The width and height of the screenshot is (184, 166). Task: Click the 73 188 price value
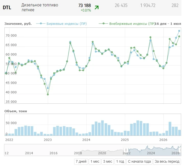85,5
